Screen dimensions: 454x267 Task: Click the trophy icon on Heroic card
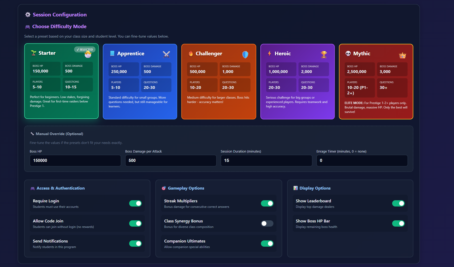(x=324, y=54)
